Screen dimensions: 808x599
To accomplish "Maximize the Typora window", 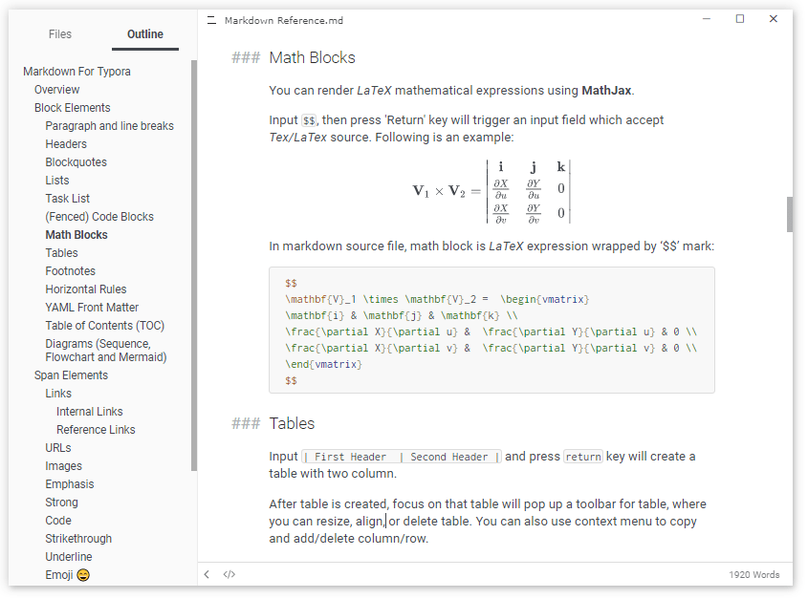I will [x=739, y=19].
